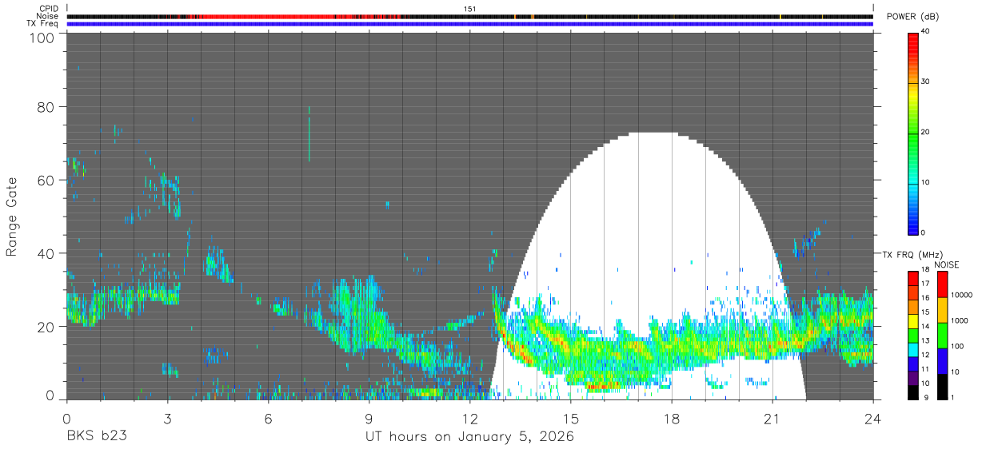Select the 100 label in NOISE legend
Image resolution: width=982 pixels, height=453 pixels.
click(957, 348)
